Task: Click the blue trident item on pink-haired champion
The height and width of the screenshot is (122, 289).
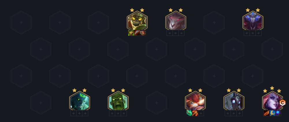Action: pyautogui.click(x=272, y=113)
